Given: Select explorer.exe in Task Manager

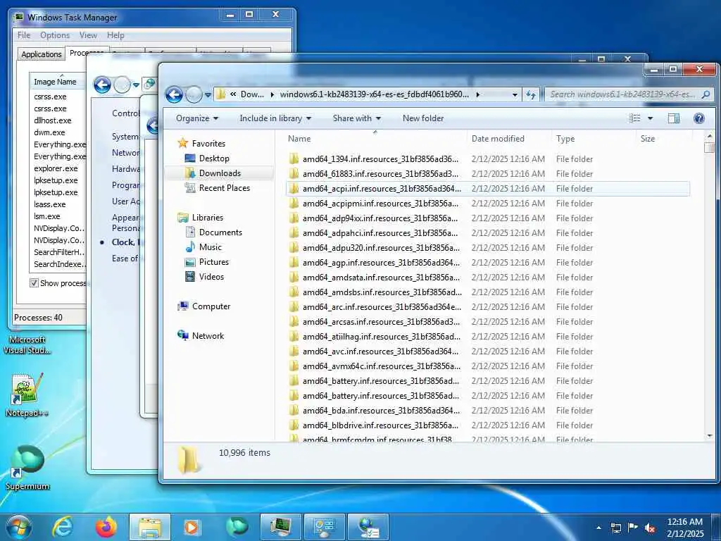Looking at the screenshot, I should (x=56, y=168).
